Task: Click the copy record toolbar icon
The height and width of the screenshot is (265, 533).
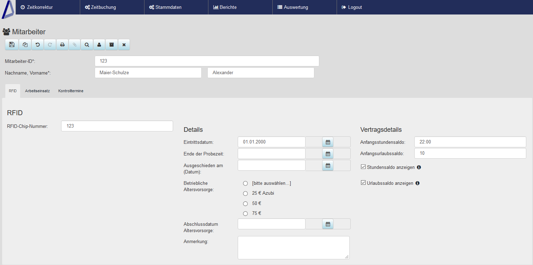Action: 25,45
